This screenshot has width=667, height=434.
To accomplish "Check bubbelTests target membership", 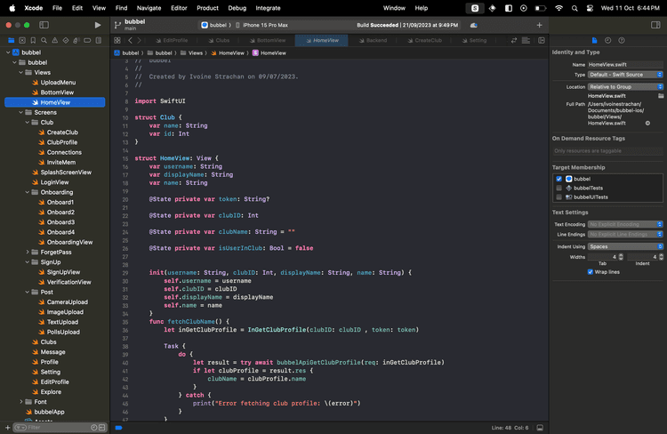I will [x=559, y=188].
